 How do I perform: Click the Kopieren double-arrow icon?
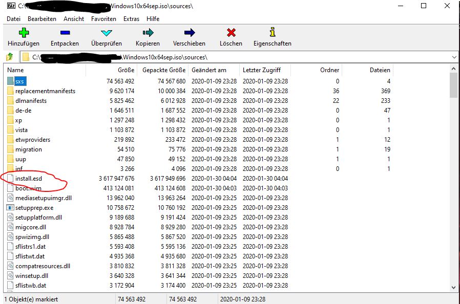tap(148, 33)
